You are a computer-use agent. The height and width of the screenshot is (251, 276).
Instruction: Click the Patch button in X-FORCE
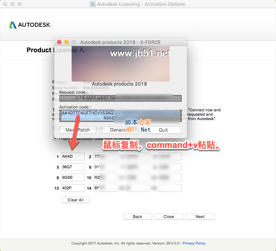click(78, 130)
